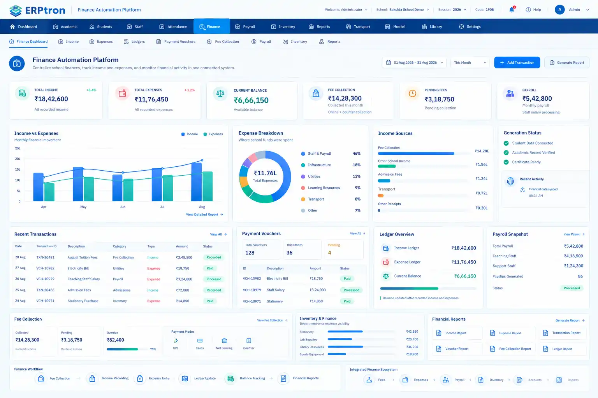Toggle the Income legend in chart

pos(190,134)
